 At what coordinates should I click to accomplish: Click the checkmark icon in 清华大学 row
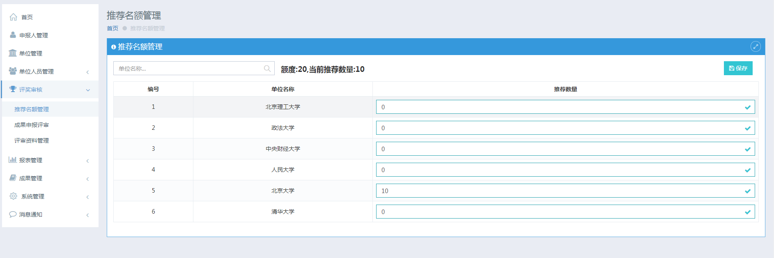748,212
